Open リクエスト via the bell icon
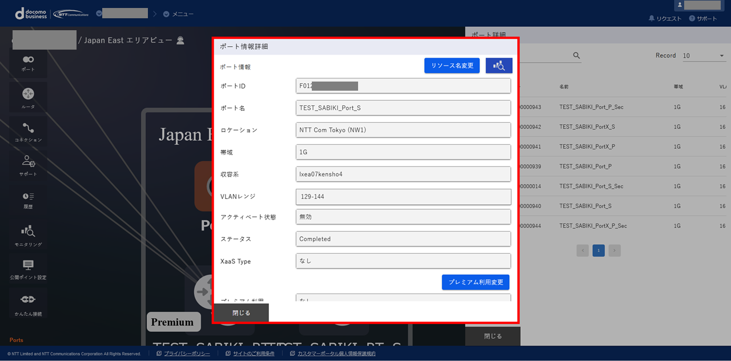The height and width of the screenshot is (361, 731). [x=665, y=18]
